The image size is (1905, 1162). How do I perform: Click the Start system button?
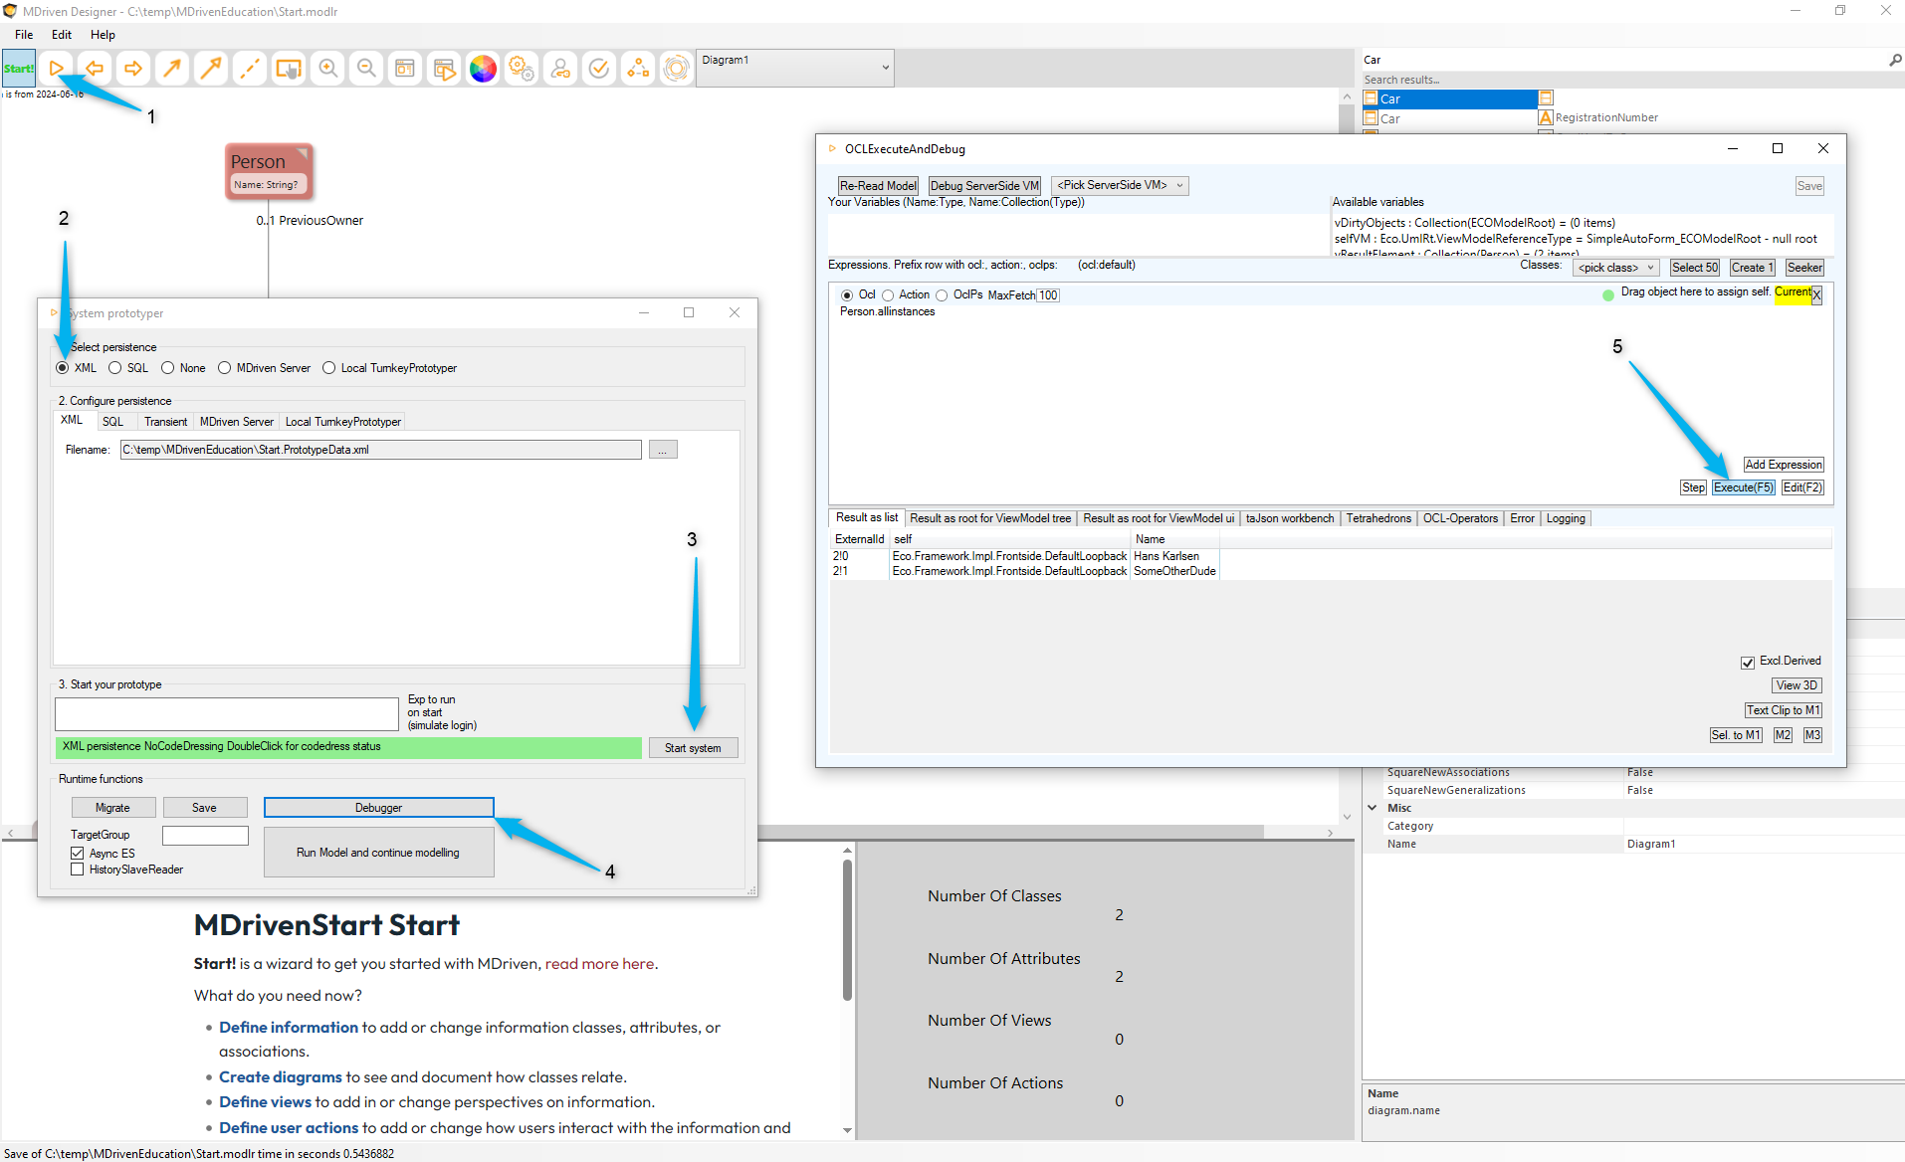pyautogui.click(x=693, y=748)
